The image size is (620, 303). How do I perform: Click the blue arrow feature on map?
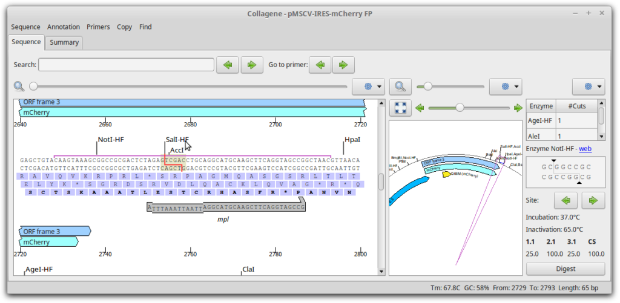[x=410, y=191]
